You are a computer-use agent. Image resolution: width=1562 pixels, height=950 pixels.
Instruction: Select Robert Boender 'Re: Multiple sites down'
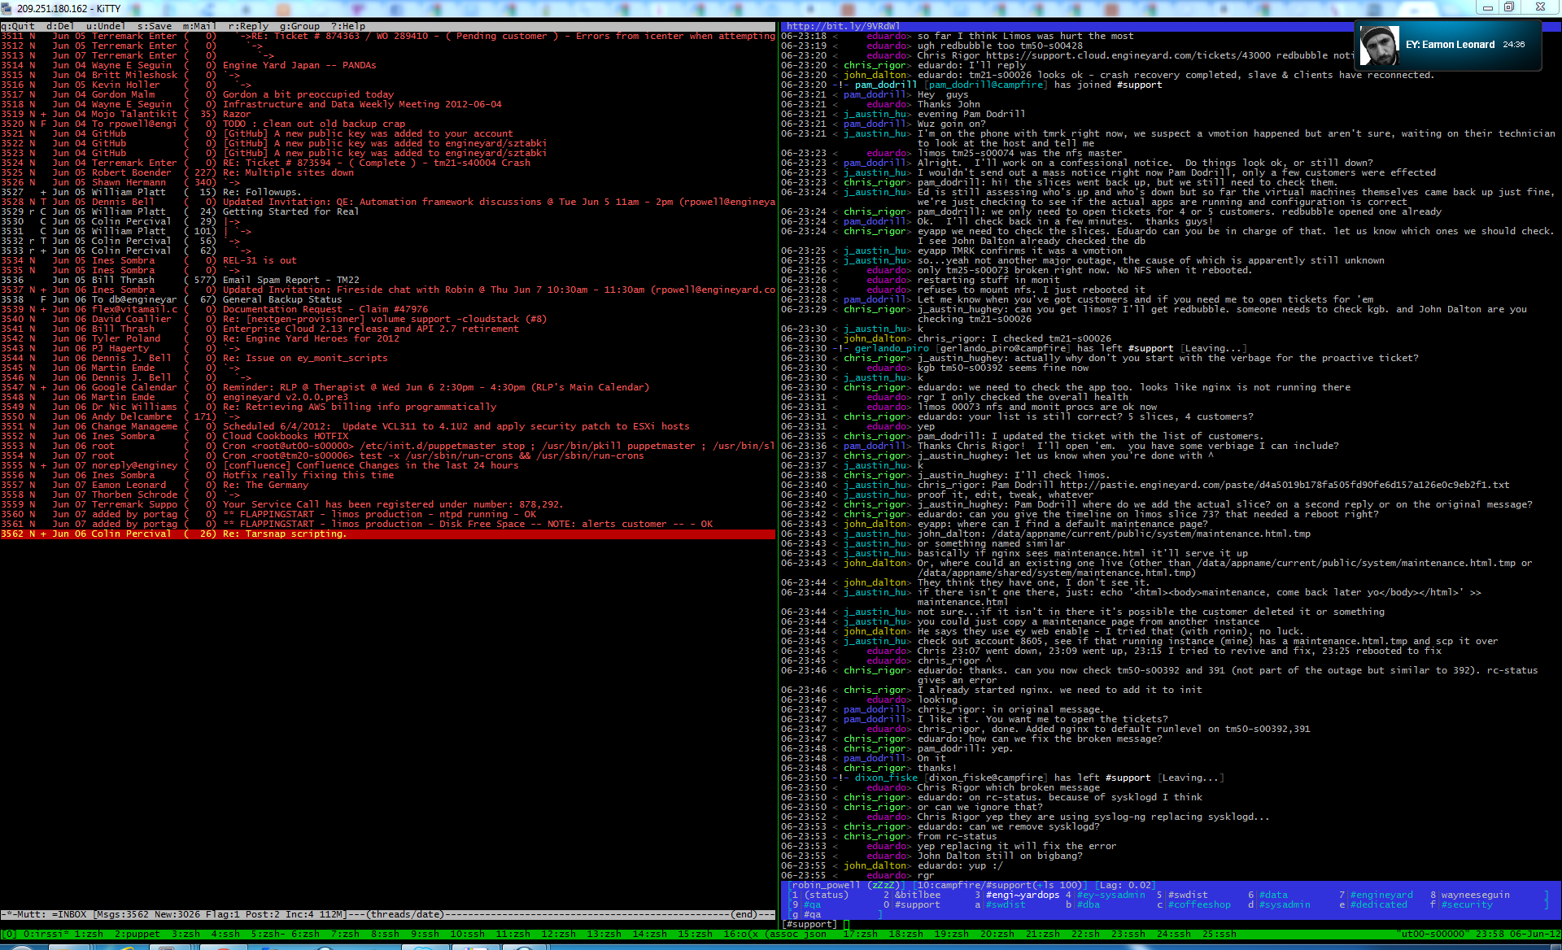[x=387, y=172]
